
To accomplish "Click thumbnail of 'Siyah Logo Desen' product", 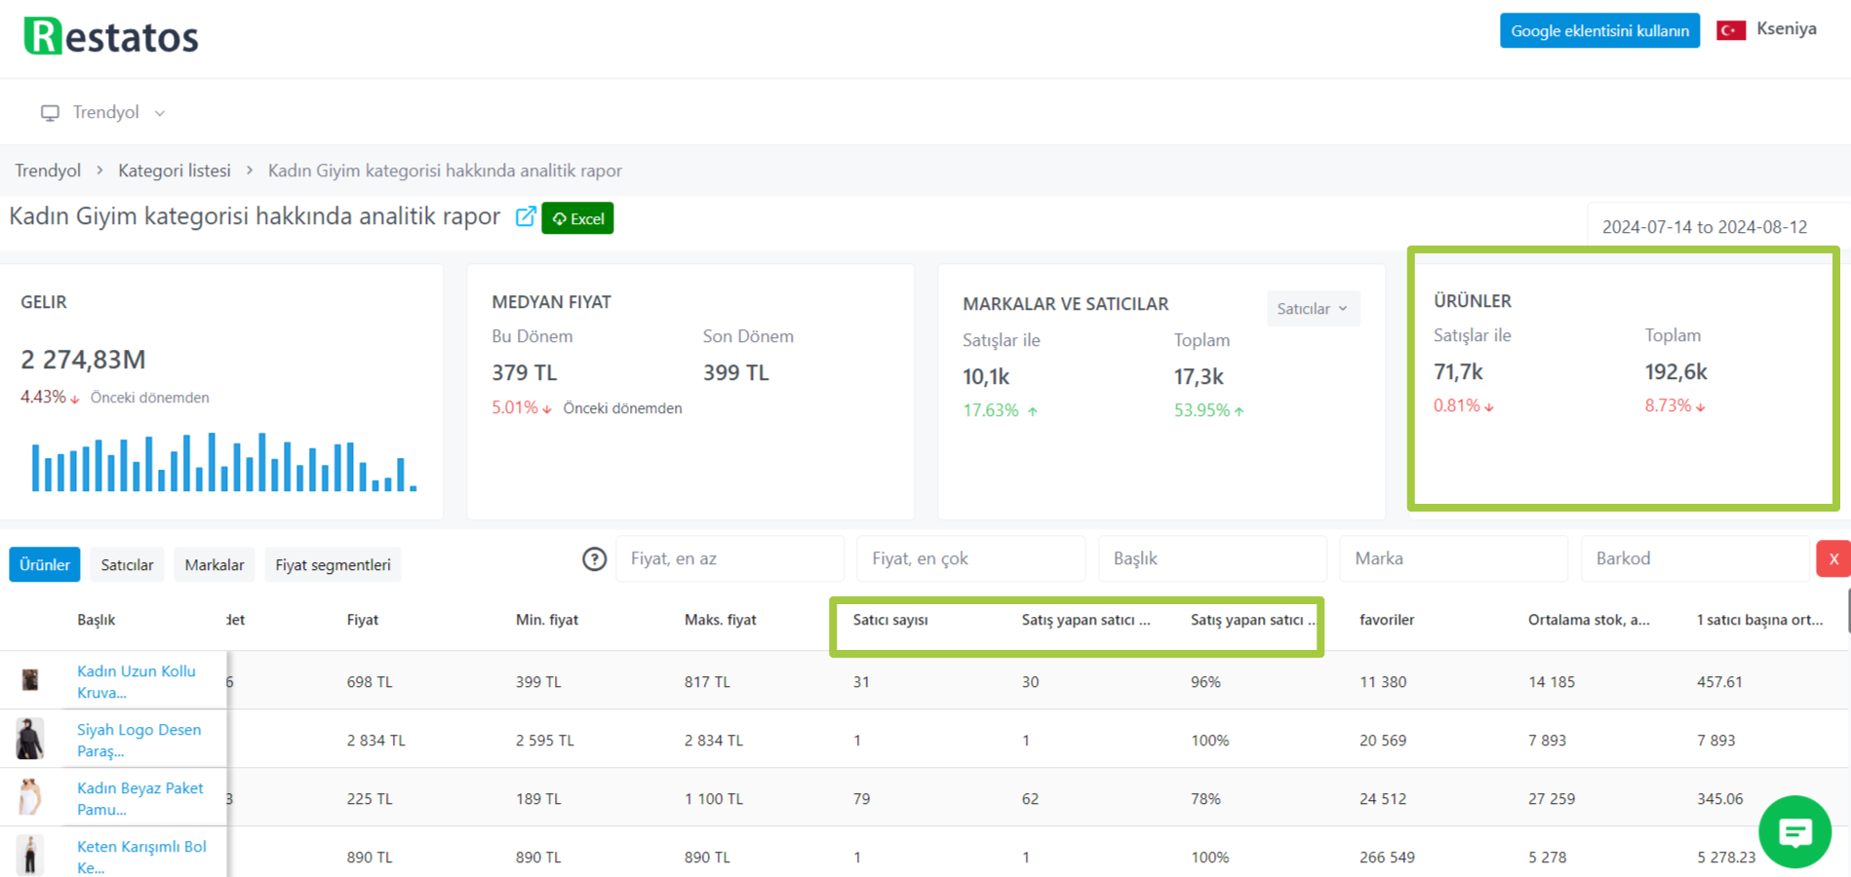I will [x=30, y=739].
